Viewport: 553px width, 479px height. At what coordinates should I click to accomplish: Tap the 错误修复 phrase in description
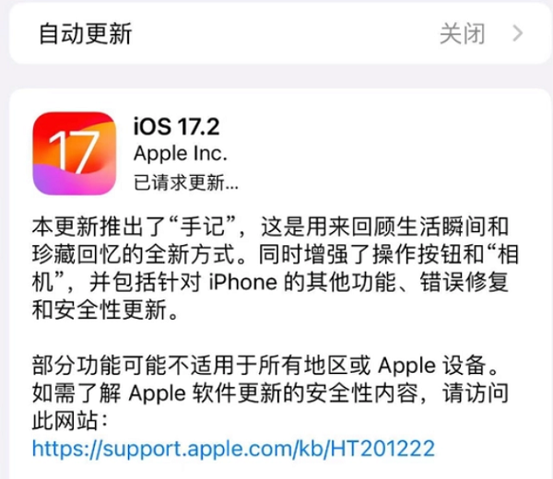coord(465,282)
